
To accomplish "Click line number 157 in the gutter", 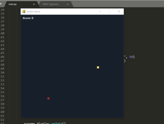I will coord(2,100).
